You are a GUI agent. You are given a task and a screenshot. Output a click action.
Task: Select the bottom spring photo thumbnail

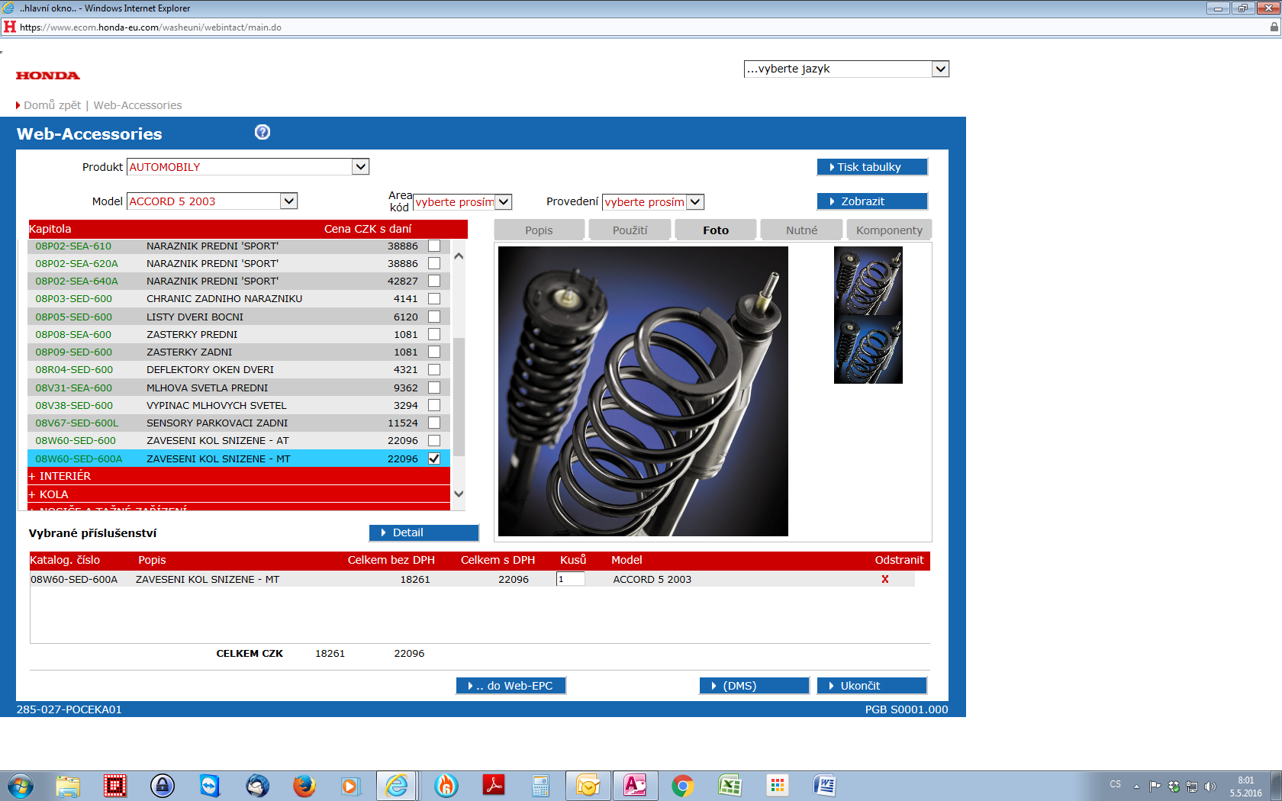click(868, 349)
